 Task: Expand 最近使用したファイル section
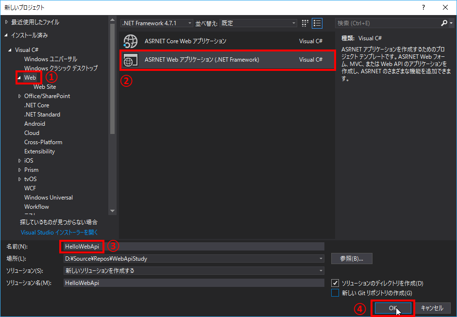point(6,22)
